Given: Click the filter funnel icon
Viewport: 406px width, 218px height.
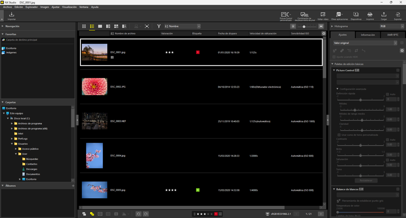Looking at the screenshot, I should [x=159, y=27].
